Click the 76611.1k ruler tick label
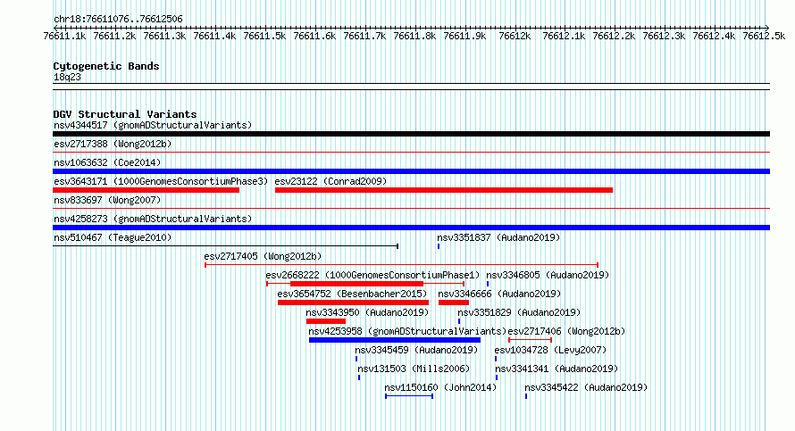Screen dimensions: 795x431 (64, 36)
